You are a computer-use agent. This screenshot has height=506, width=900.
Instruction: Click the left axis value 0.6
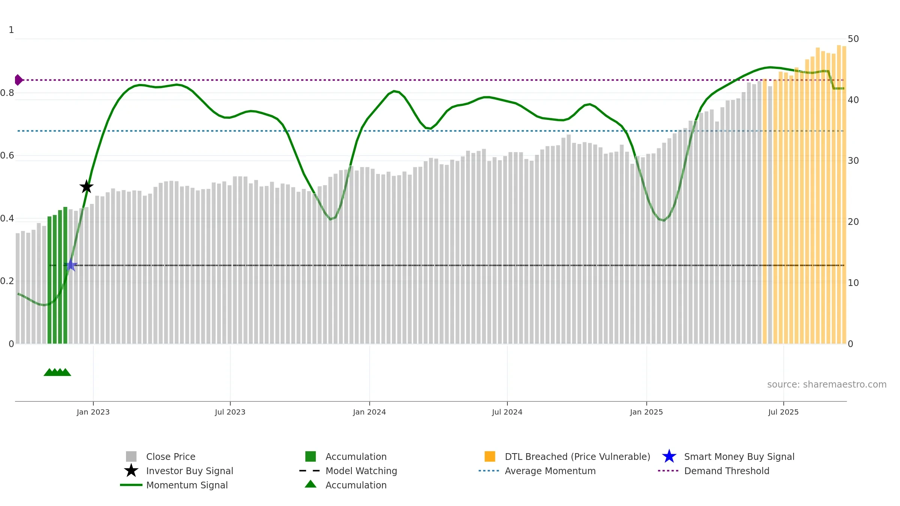pyautogui.click(x=7, y=156)
